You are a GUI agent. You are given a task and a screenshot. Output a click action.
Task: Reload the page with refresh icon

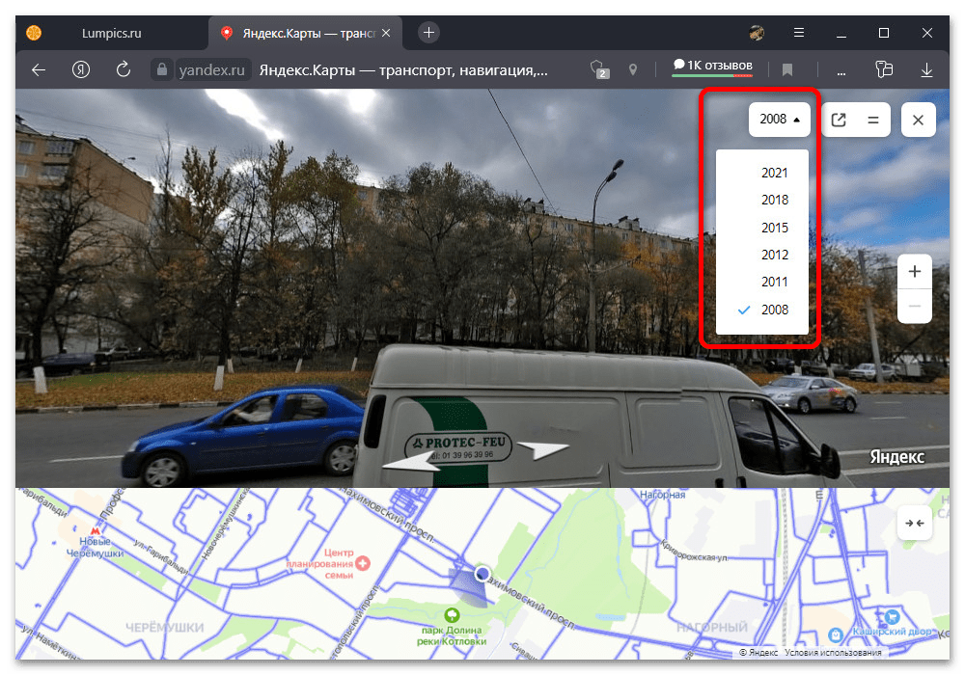click(123, 69)
